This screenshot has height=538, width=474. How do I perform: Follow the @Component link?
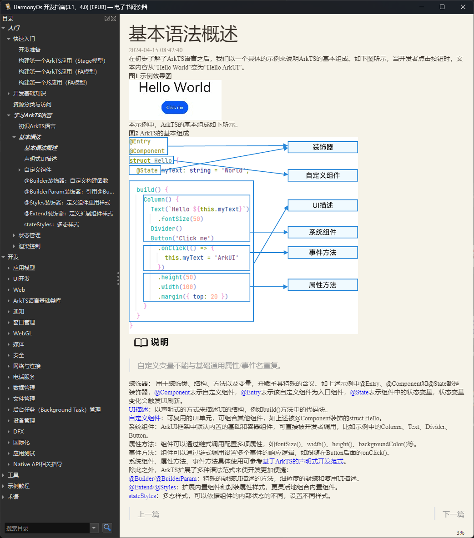pyautogui.click(x=172, y=392)
